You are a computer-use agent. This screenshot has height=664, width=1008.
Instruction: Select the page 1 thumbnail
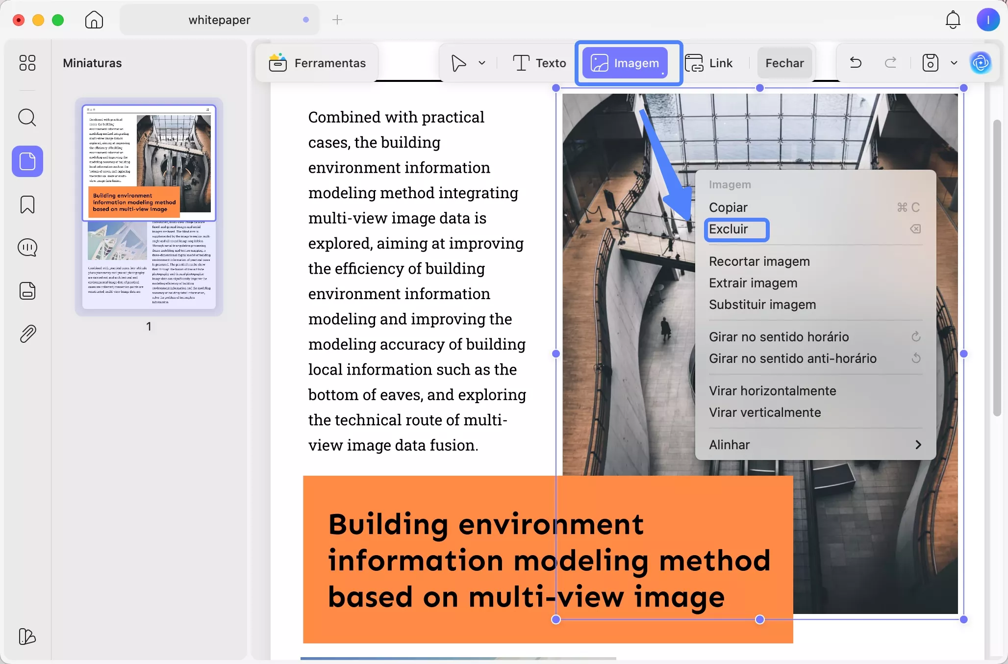[x=149, y=206]
